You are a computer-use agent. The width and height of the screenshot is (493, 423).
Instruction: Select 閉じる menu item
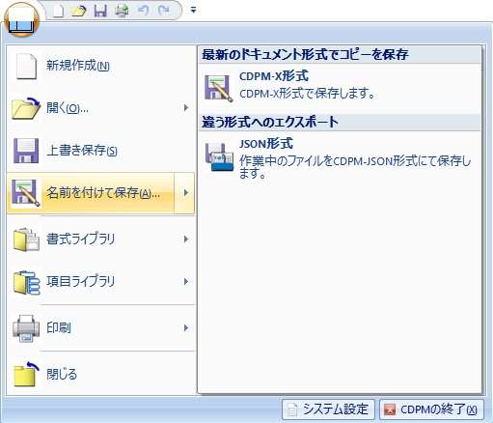(100, 374)
